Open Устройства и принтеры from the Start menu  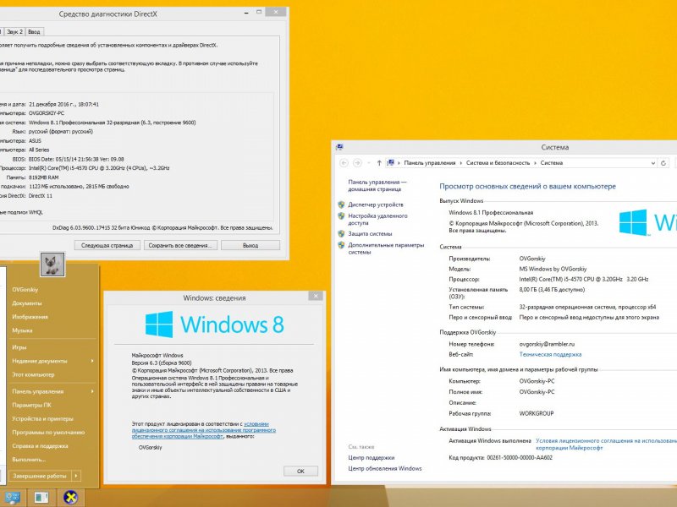coord(43,418)
